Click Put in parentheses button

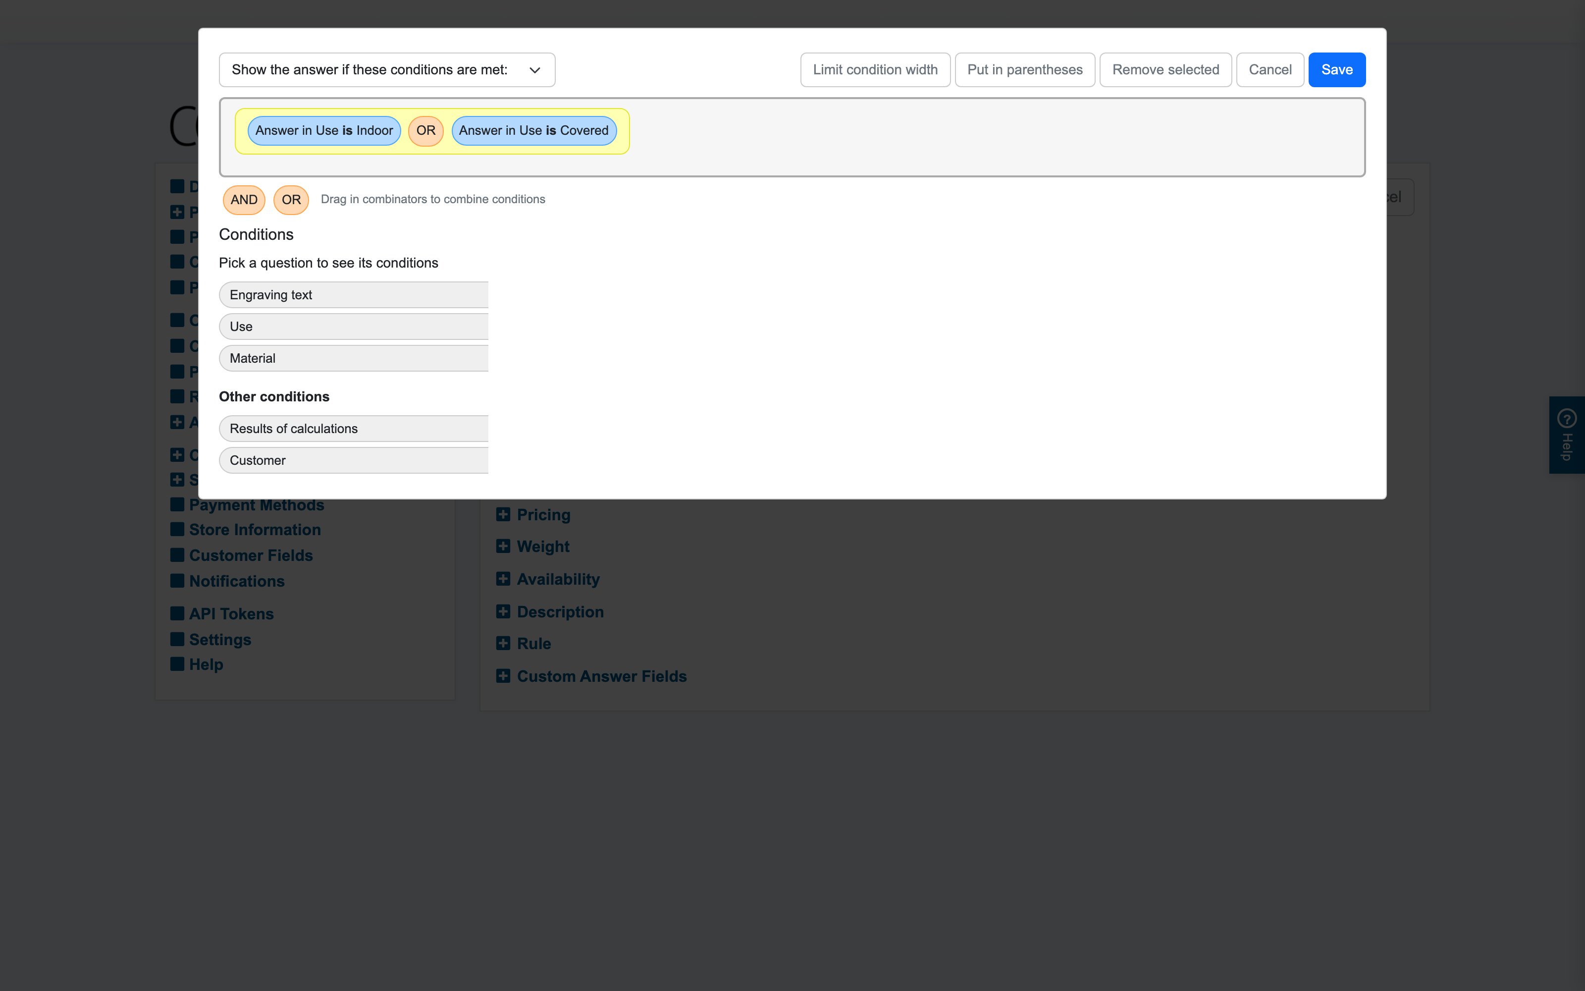coord(1024,69)
